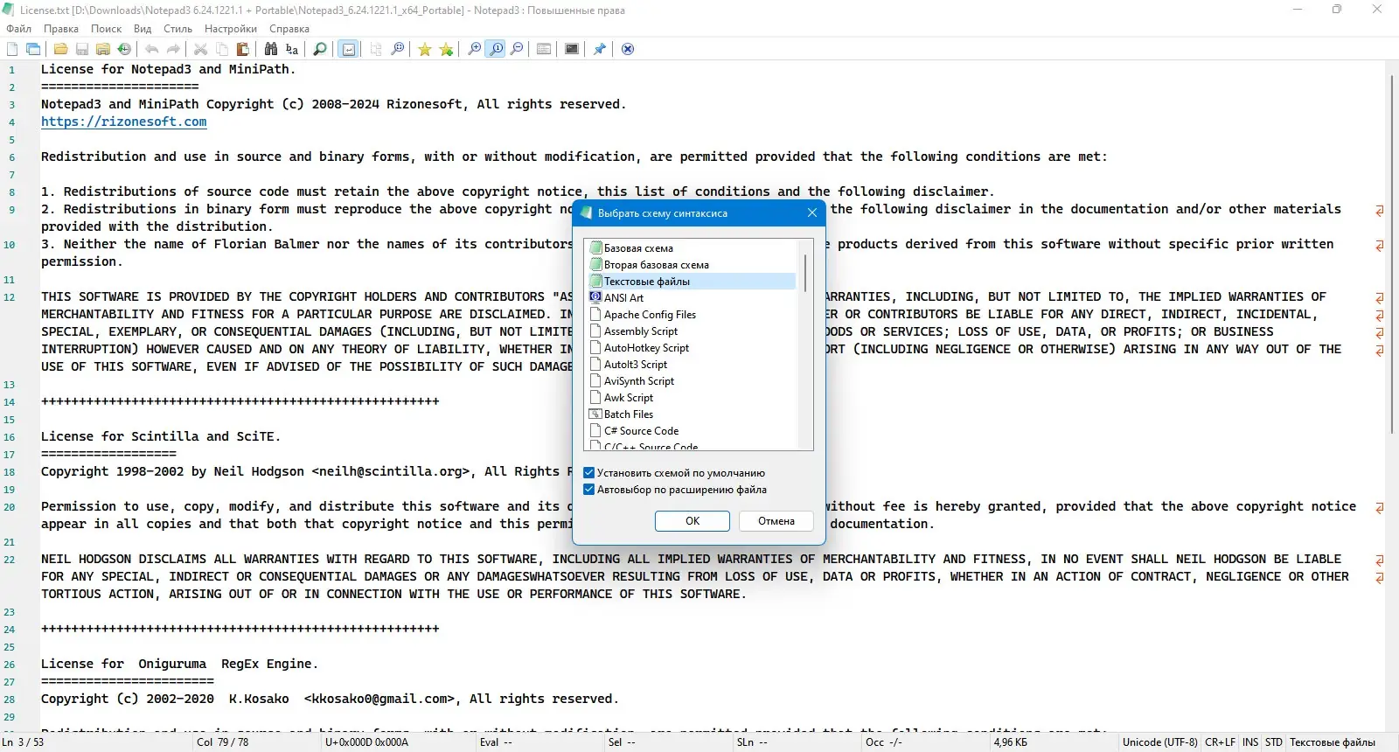Viewport: 1399px width, 752px height.
Task: Launch search in files magnifier icon
Action: pyautogui.click(x=320, y=49)
